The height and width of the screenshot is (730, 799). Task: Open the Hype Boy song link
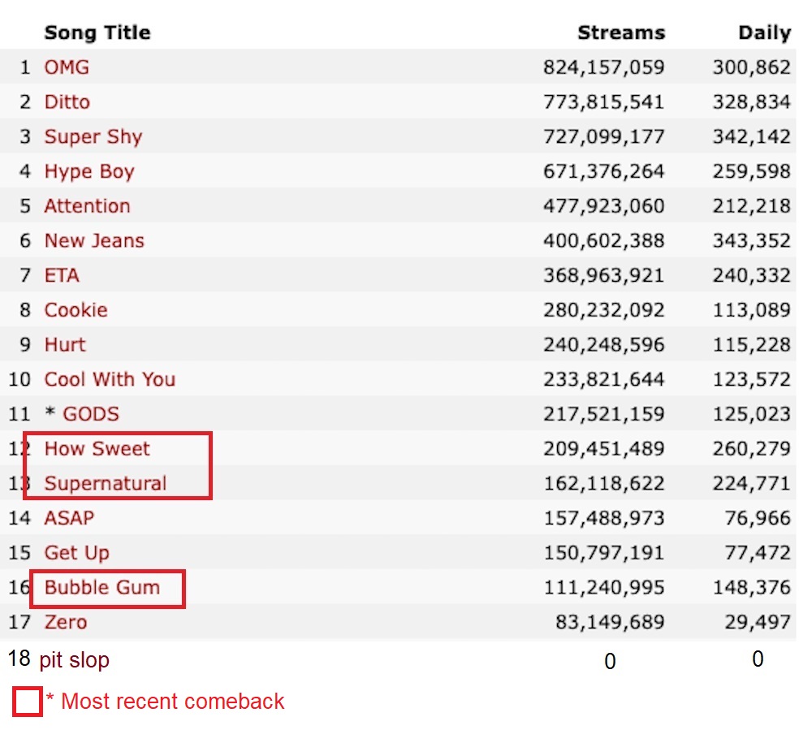(89, 171)
